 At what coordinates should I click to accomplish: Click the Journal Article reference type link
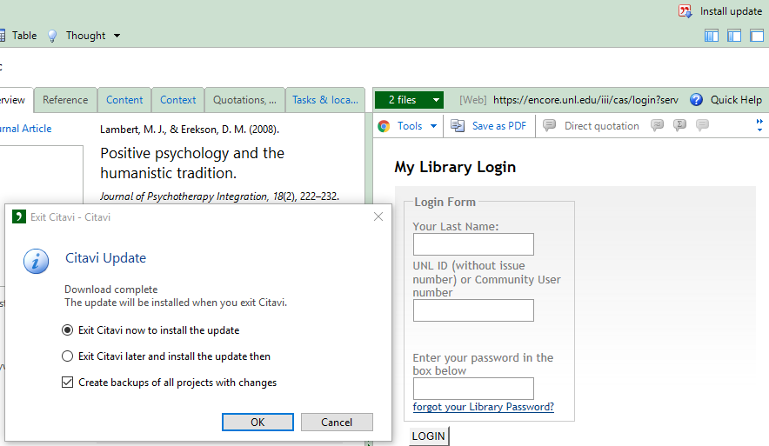coord(25,129)
